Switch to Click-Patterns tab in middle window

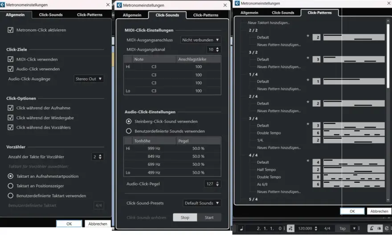[206, 15]
